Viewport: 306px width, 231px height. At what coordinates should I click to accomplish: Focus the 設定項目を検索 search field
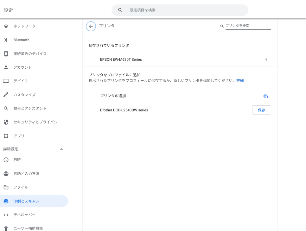(x=180, y=10)
